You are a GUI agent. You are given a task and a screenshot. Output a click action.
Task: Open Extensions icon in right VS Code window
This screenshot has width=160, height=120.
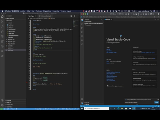pyautogui.click(x=82, y=36)
